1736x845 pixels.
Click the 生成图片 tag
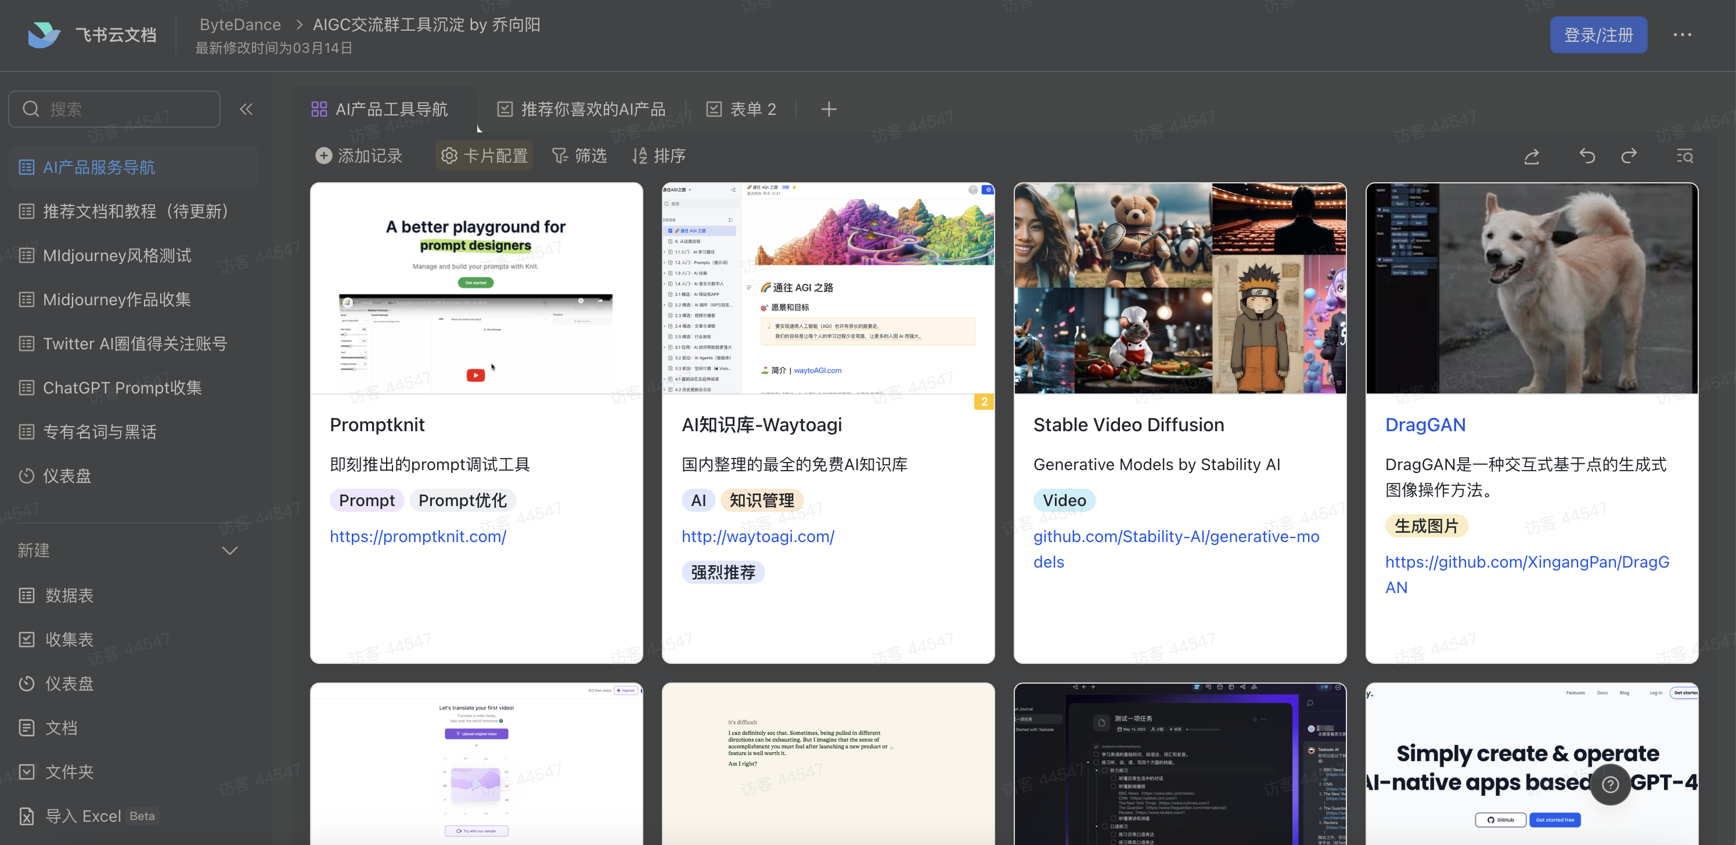coord(1426,526)
